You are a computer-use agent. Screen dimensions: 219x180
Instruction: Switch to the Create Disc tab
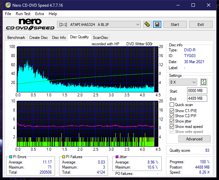(x=39, y=38)
